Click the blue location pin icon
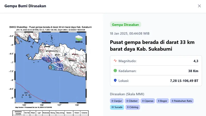206x116 pixels. 115,80
